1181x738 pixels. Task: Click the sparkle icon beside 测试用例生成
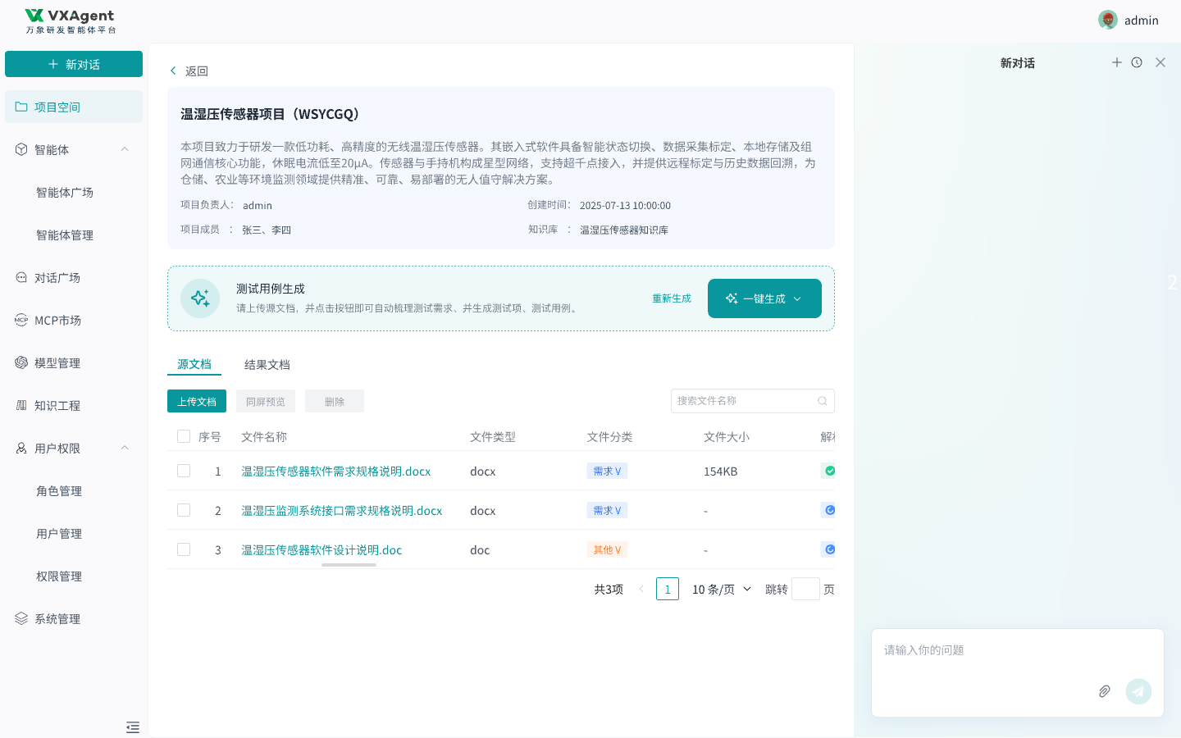point(200,298)
